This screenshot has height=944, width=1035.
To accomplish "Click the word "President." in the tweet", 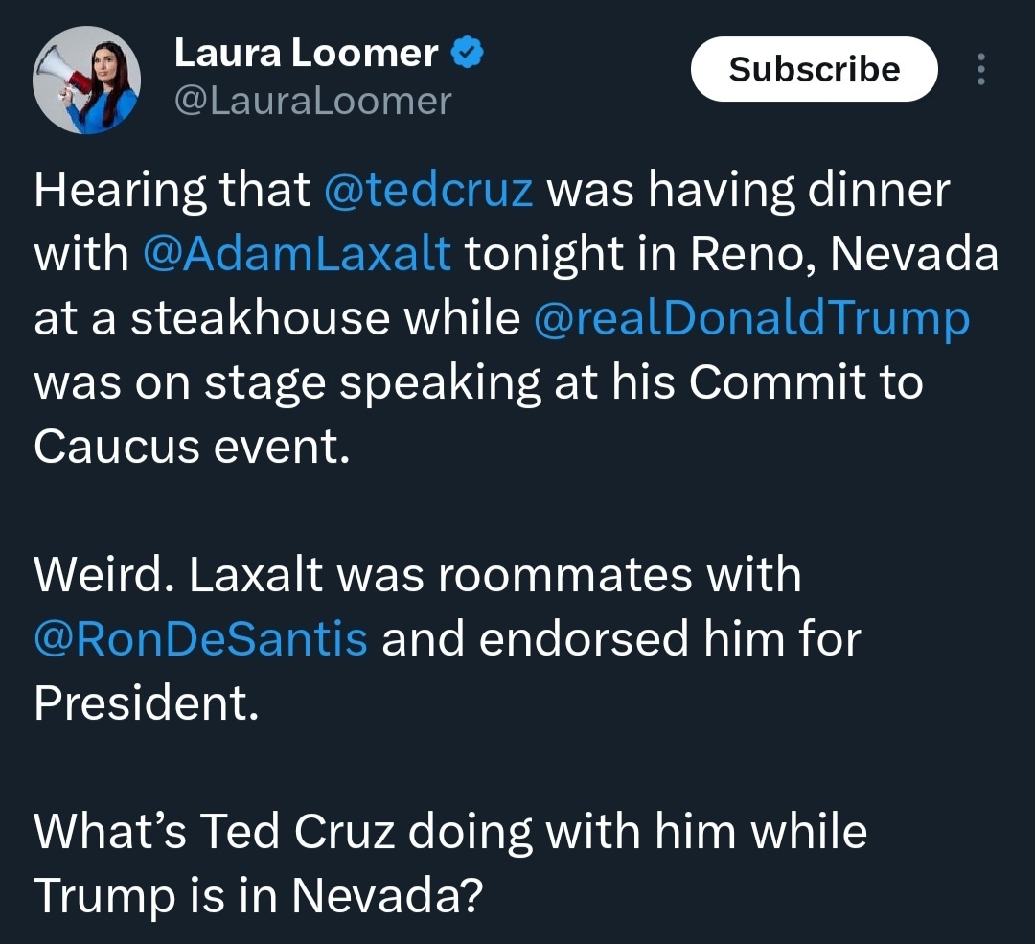I will [147, 702].
